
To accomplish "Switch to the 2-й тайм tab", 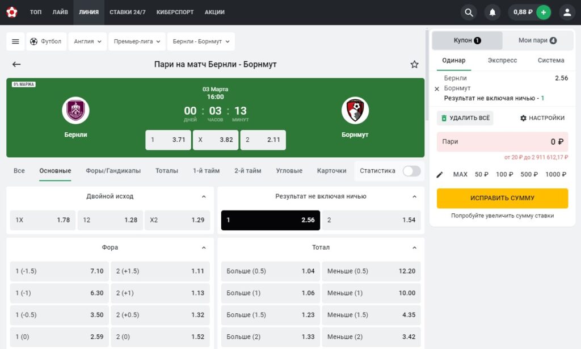I will click(247, 171).
